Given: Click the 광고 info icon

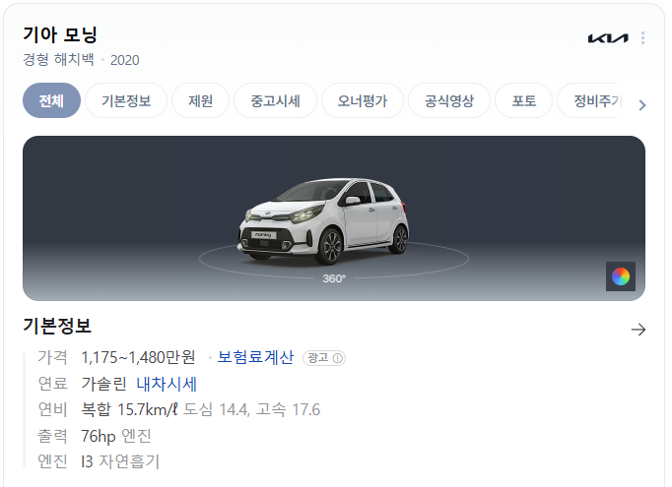Looking at the screenshot, I should (338, 358).
